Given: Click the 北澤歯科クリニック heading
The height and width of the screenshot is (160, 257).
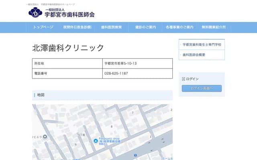Looking at the screenshot, I should pos(68,48).
